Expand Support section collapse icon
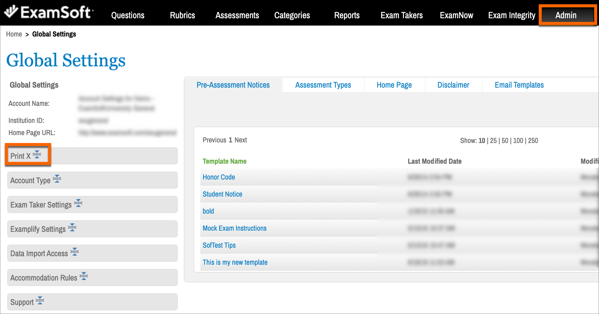The height and width of the screenshot is (314, 599). [x=40, y=300]
